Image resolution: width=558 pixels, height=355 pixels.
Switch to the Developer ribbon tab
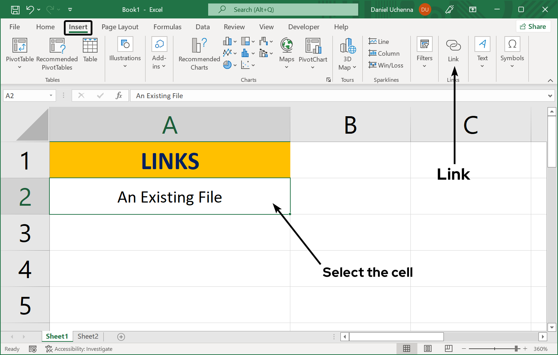304,26
